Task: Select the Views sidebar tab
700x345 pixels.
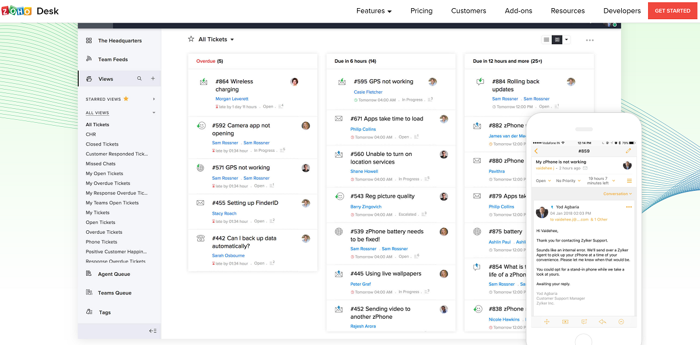Action: tap(120, 79)
